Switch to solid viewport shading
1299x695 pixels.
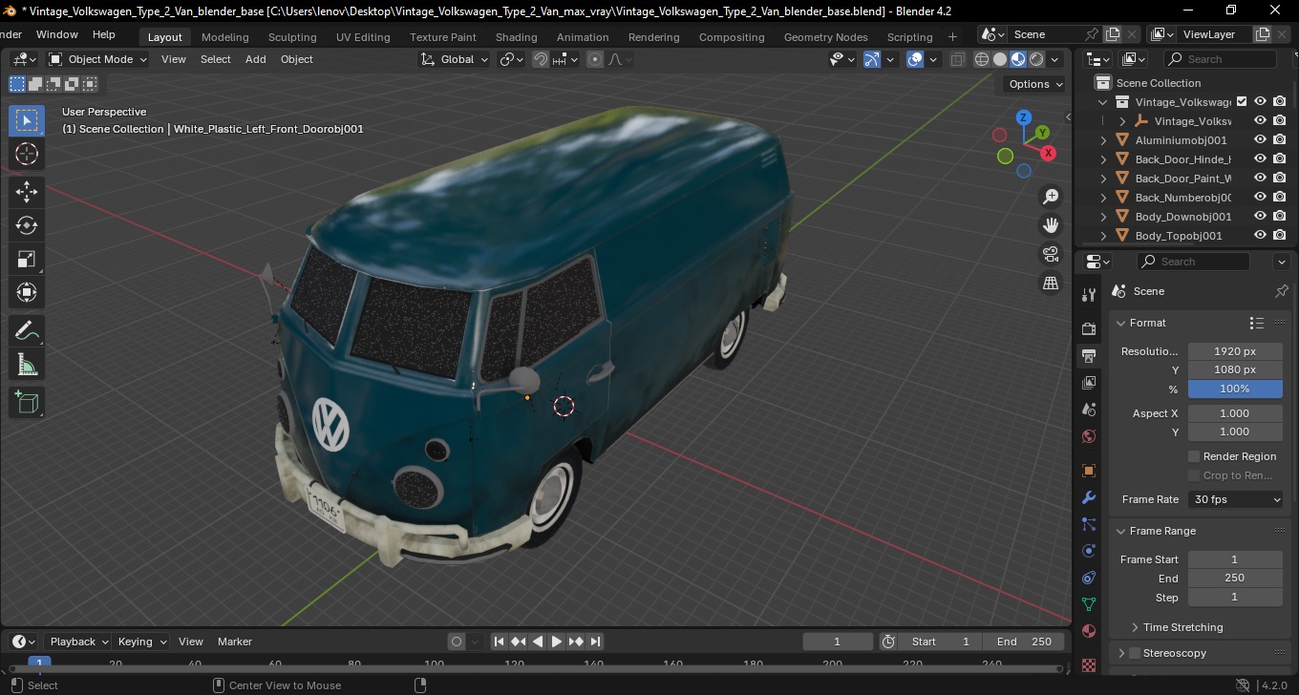(1000, 59)
